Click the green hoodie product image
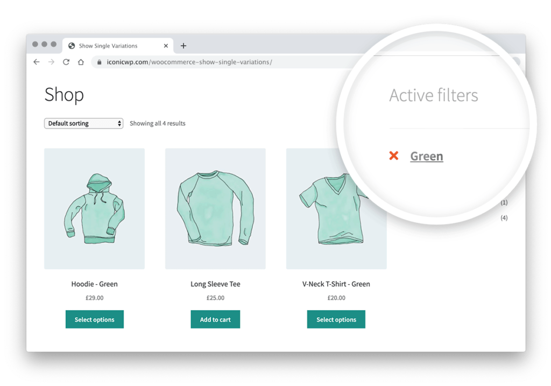This screenshot has width=551, height=386. click(94, 209)
